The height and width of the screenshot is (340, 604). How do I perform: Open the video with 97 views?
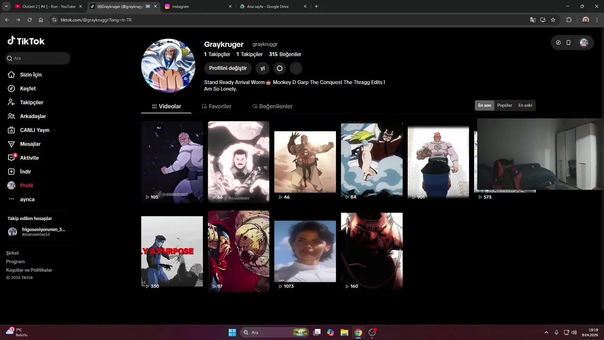pos(239,251)
